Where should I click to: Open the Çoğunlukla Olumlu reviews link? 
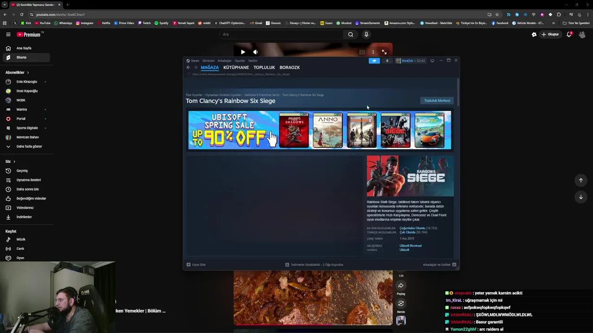coord(412,228)
